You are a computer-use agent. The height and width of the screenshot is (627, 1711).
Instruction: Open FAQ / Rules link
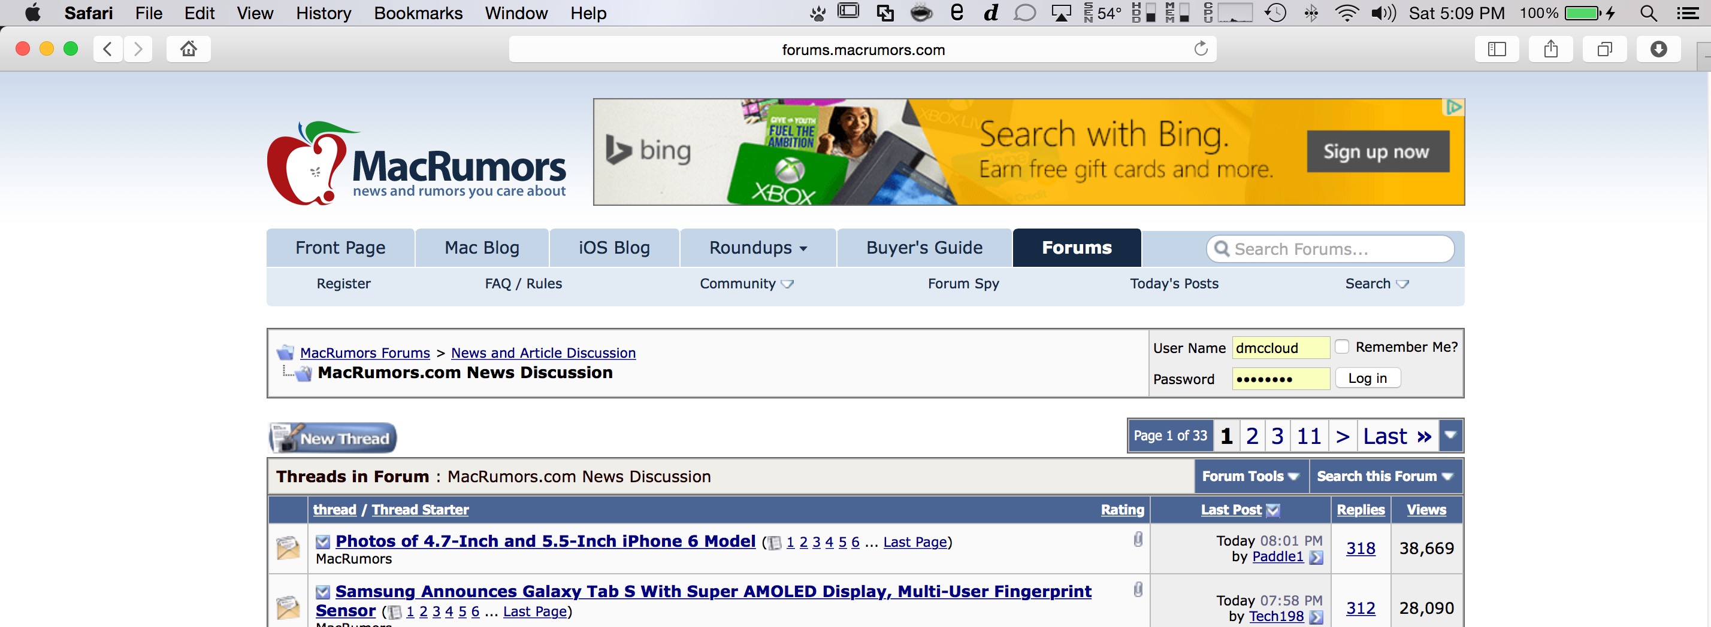[524, 284]
